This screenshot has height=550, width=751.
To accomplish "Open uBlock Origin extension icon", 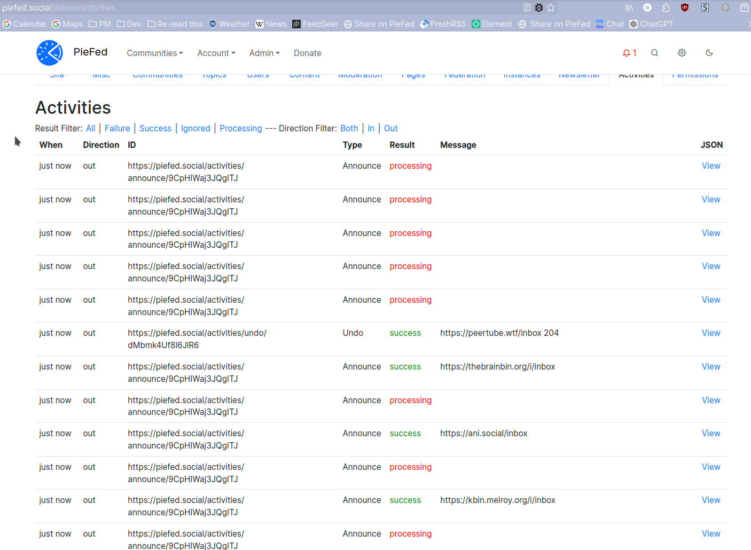I will (685, 7).
